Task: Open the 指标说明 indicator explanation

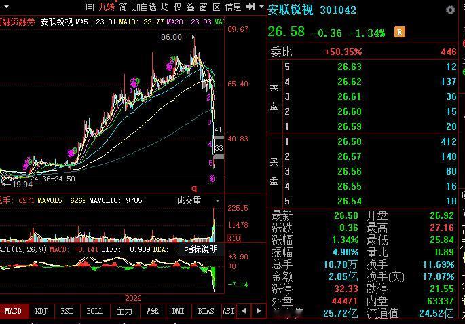Action: tap(202, 249)
